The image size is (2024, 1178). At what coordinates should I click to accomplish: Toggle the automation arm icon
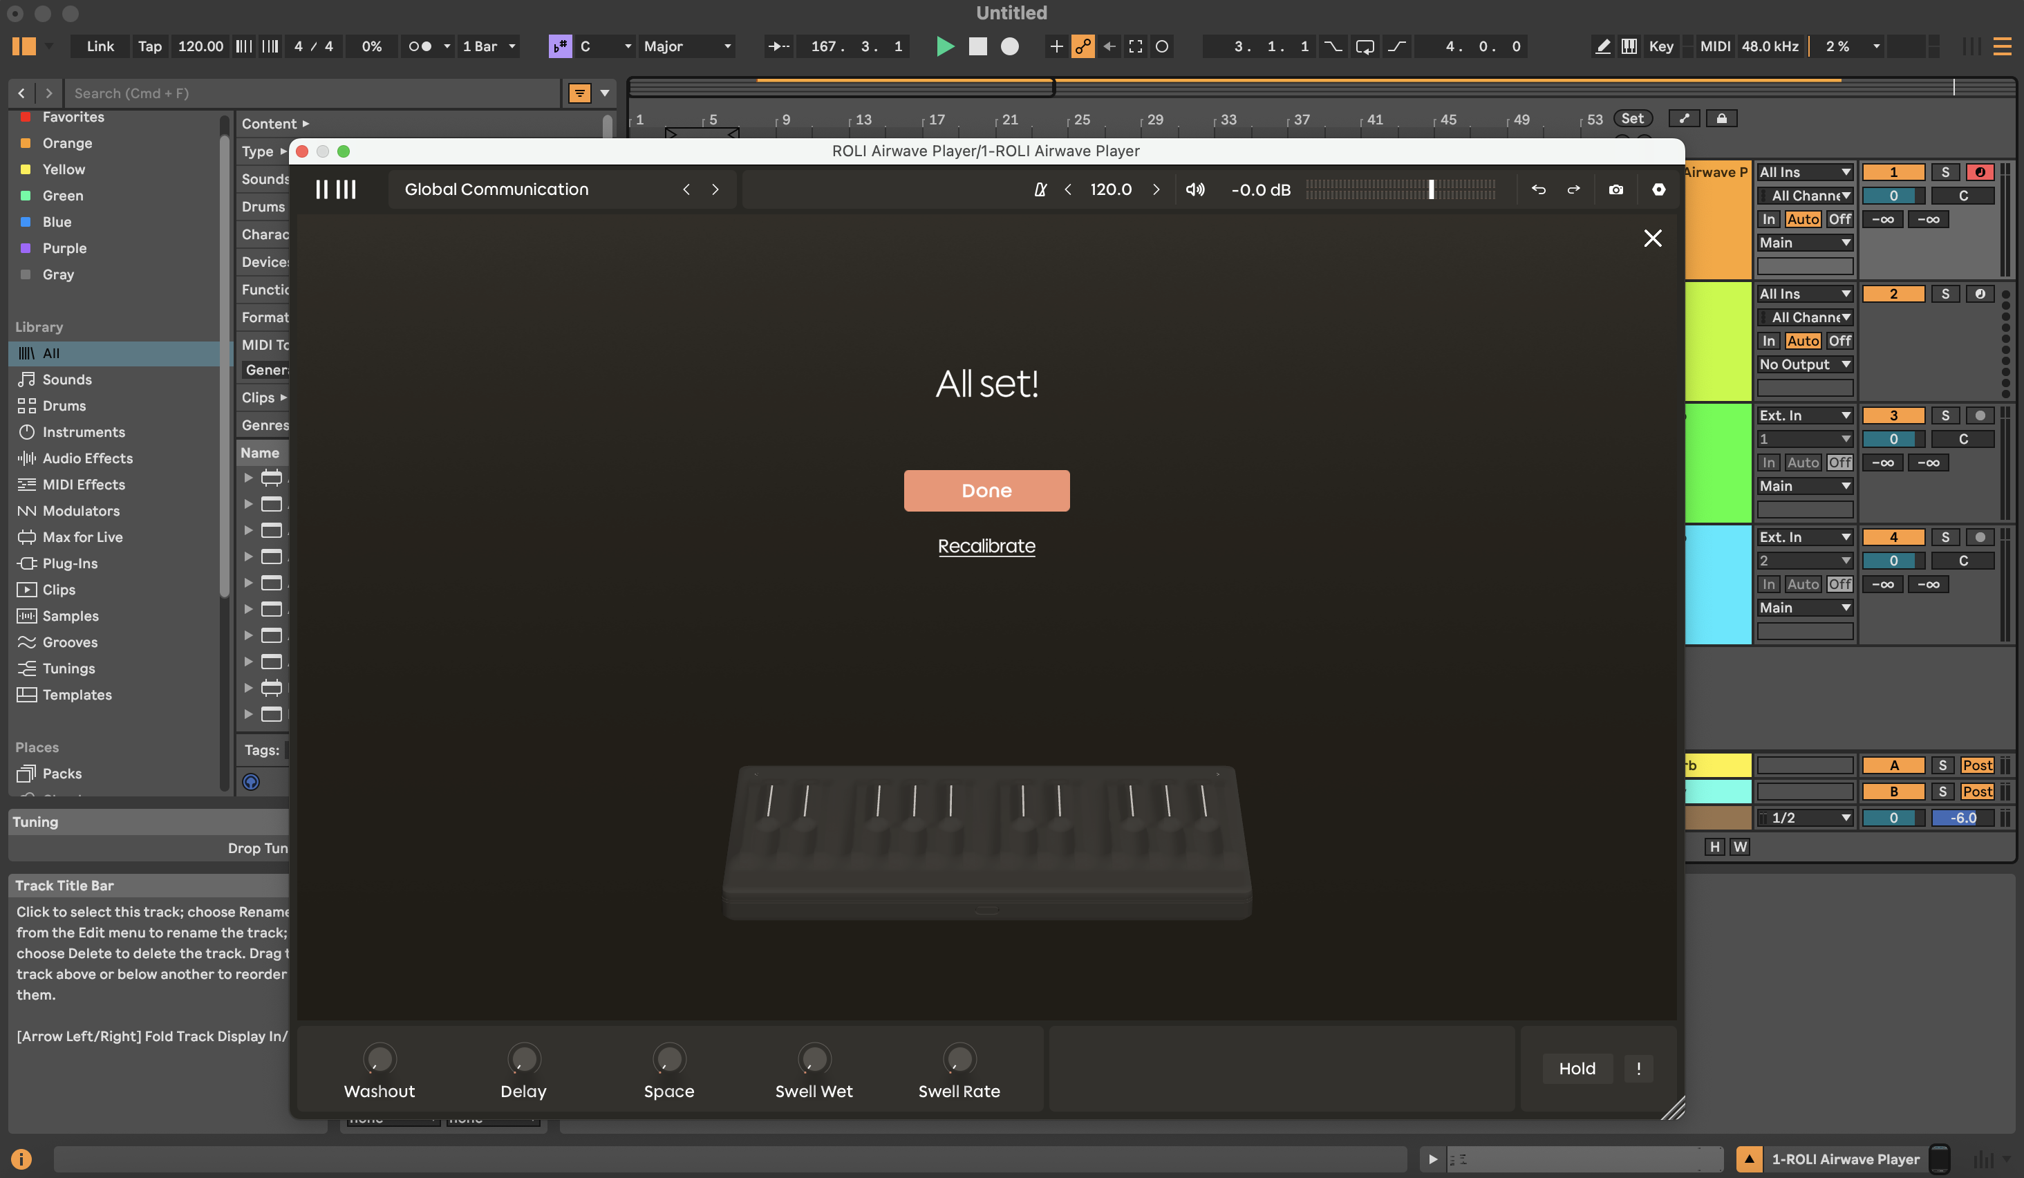click(x=1082, y=46)
